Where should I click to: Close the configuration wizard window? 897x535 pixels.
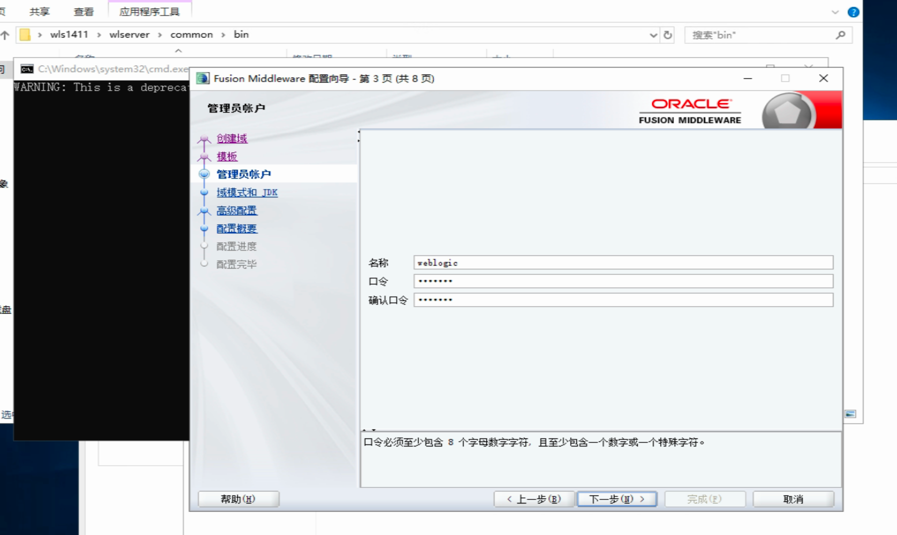click(x=823, y=78)
